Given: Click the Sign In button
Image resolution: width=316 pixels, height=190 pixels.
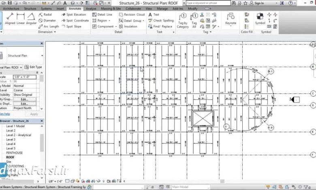Looking at the screenshot, I should (257, 3).
